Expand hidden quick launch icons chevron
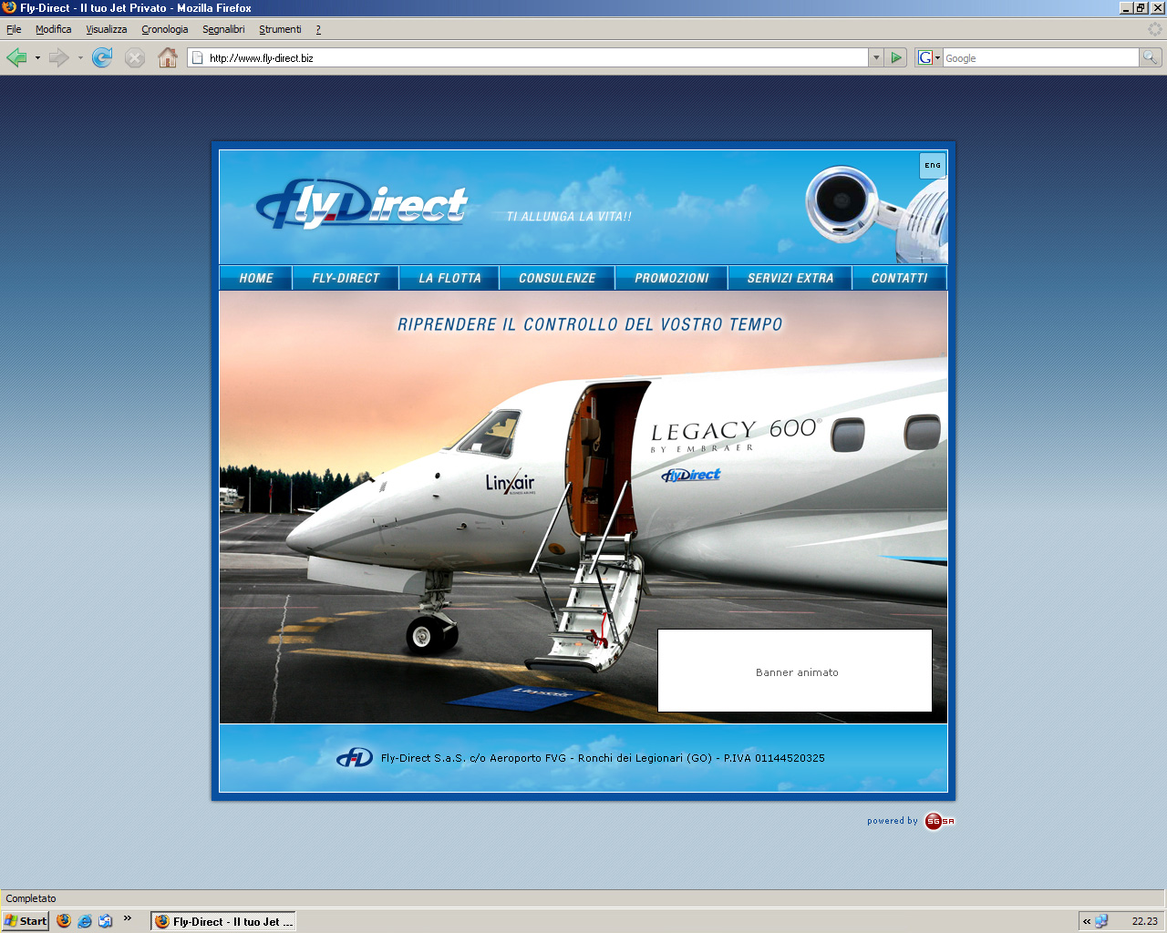The height and width of the screenshot is (933, 1167). tap(128, 918)
